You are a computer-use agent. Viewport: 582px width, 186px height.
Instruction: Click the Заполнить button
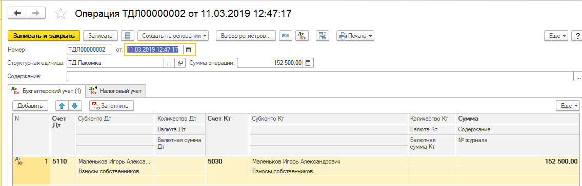pyautogui.click(x=111, y=106)
